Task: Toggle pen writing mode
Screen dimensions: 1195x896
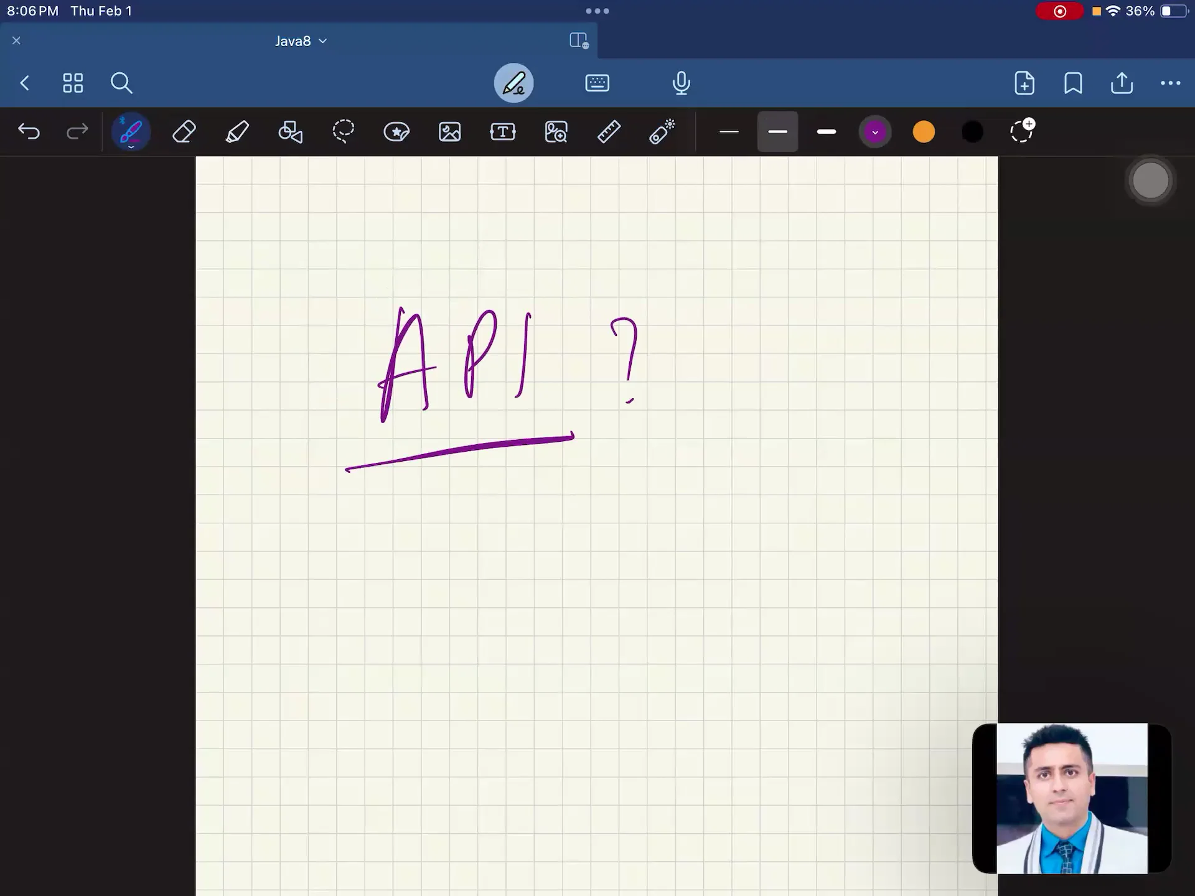Action: point(513,83)
